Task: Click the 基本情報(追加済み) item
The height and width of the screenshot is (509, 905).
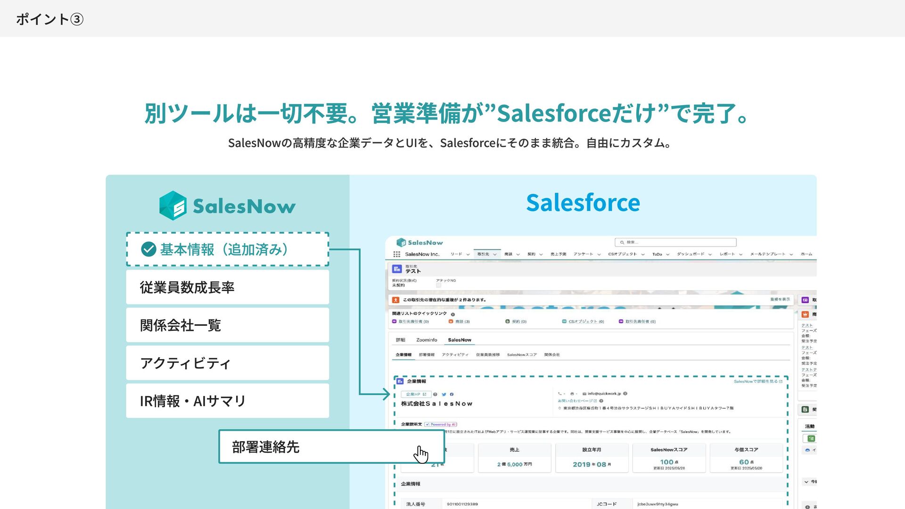Action: coord(228,249)
